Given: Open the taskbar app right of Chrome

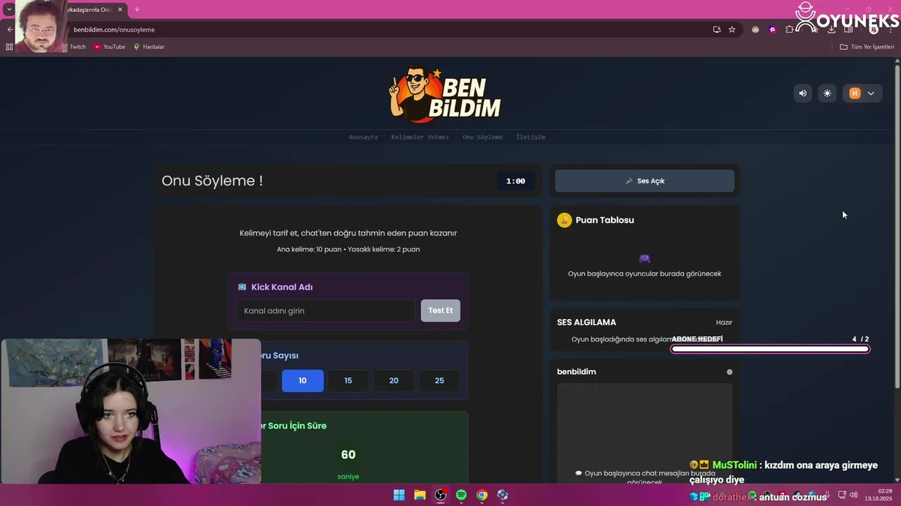Looking at the screenshot, I should [x=503, y=495].
